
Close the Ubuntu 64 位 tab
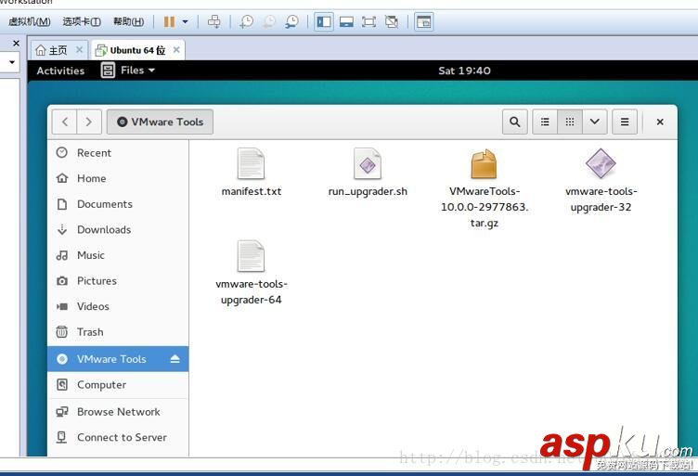(176, 49)
